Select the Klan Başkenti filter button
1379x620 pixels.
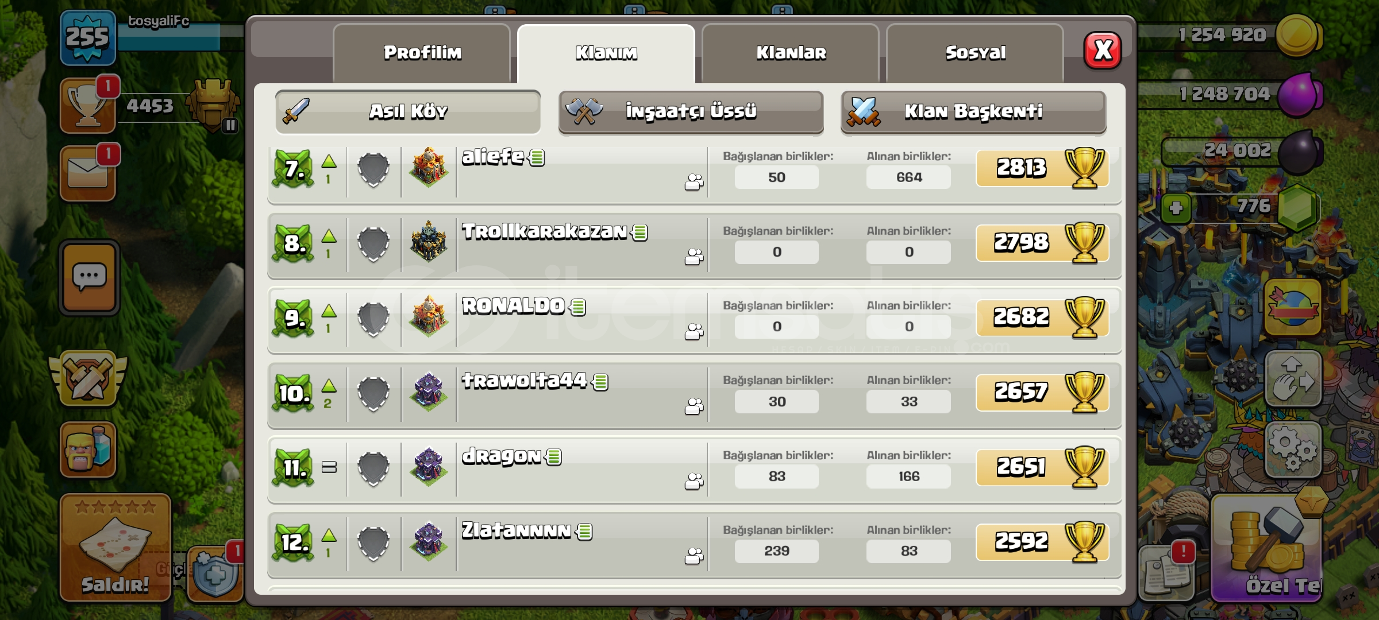(973, 112)
